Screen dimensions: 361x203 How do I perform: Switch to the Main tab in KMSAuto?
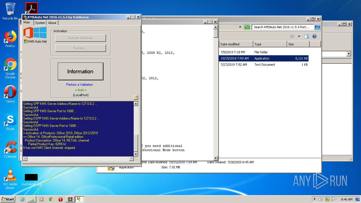pos(27,23)
